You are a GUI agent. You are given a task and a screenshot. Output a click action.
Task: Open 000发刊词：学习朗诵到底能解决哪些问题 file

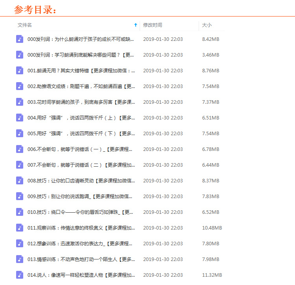click(x=81, y=55)
